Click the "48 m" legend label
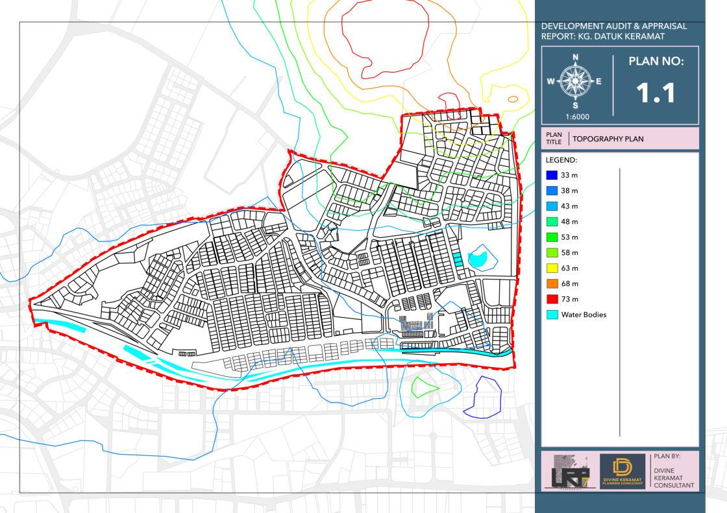 click(x=569, y=222)
